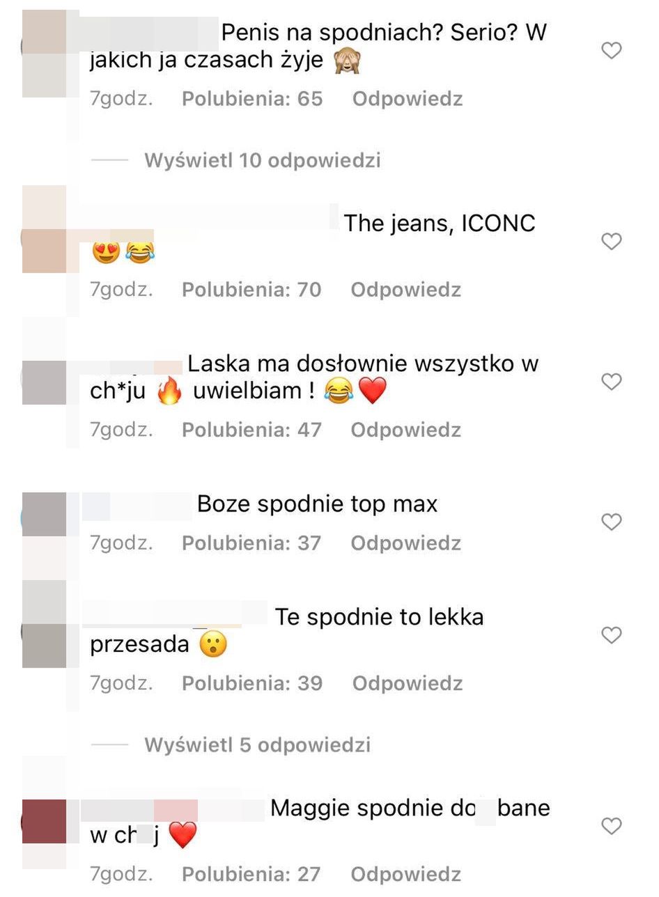Open likes list 'Polubienia: 65'
Viewport: 659px width, 897px height.
coord(252,99)
